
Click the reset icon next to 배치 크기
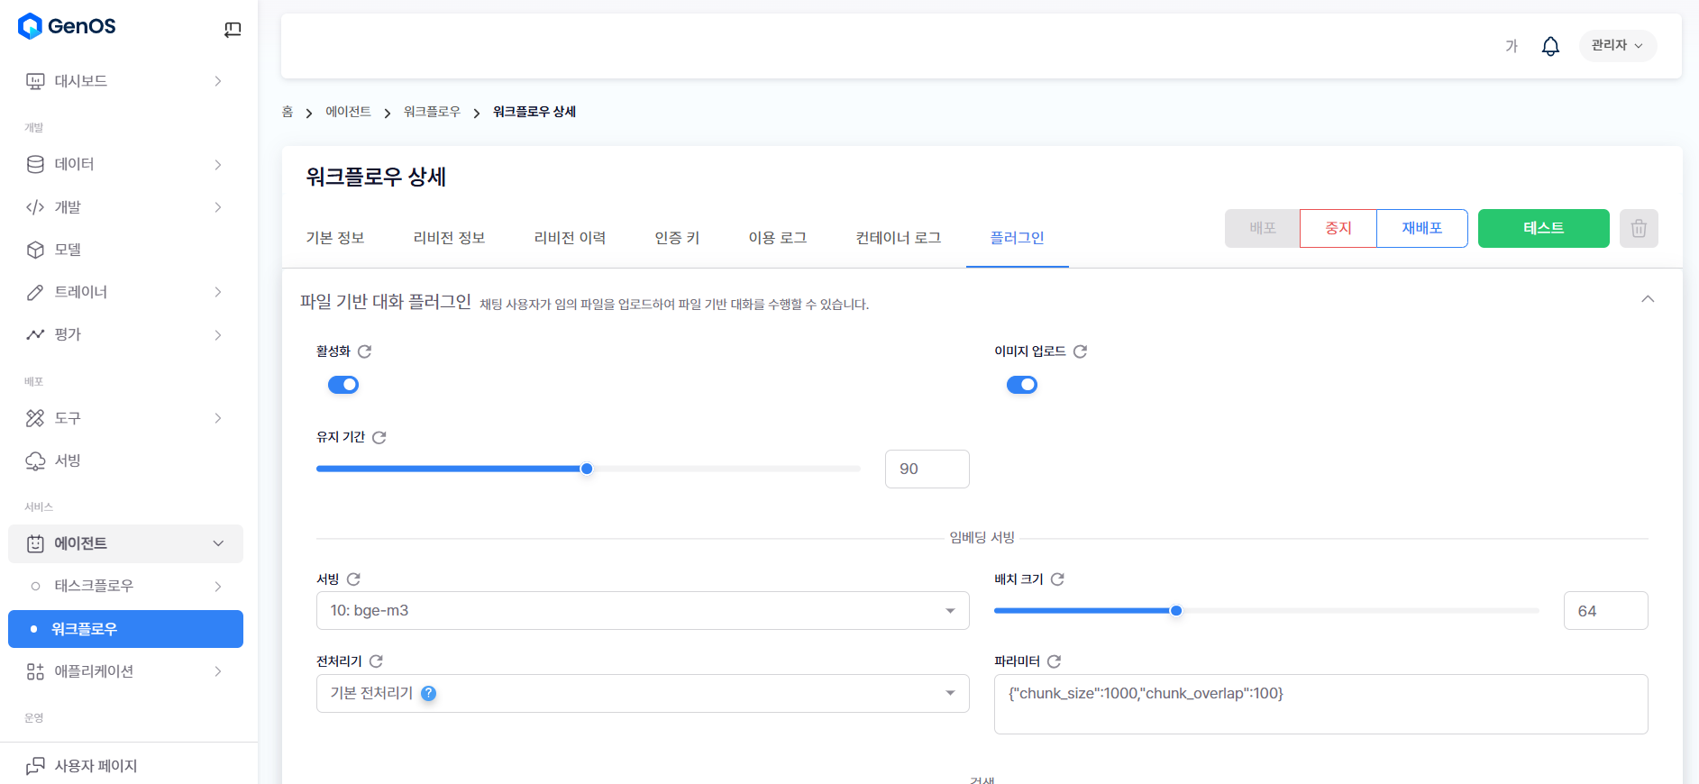(x=1057, y=579)
